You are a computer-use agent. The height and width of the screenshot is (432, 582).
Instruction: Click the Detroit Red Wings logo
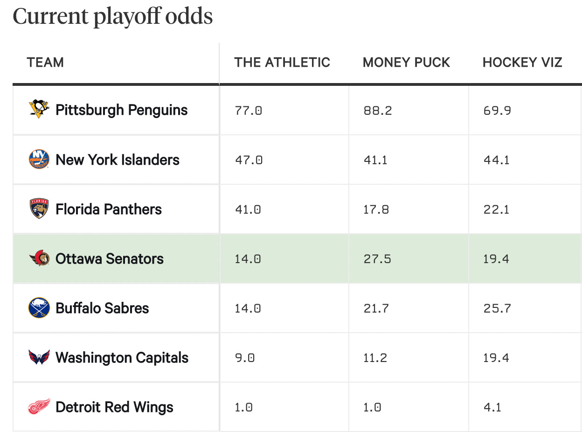coord(39,407)
